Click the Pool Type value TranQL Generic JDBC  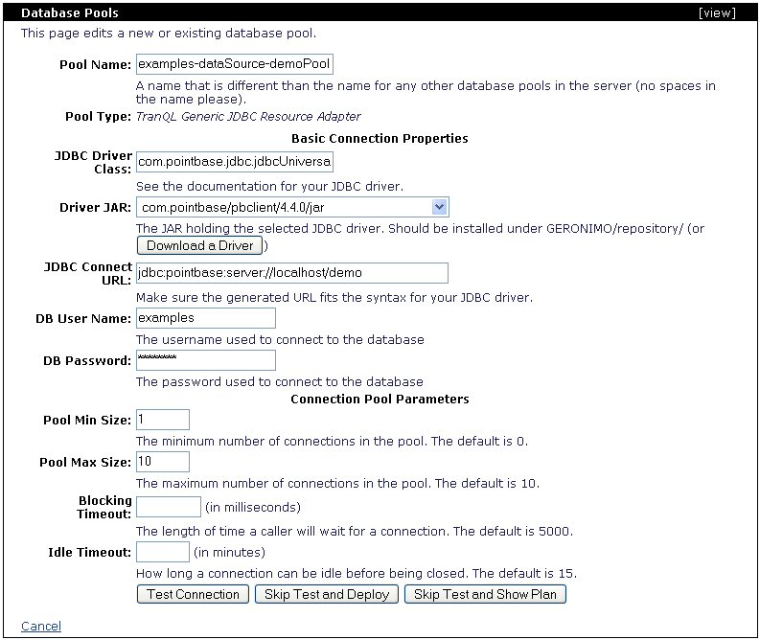pos(248,116)
